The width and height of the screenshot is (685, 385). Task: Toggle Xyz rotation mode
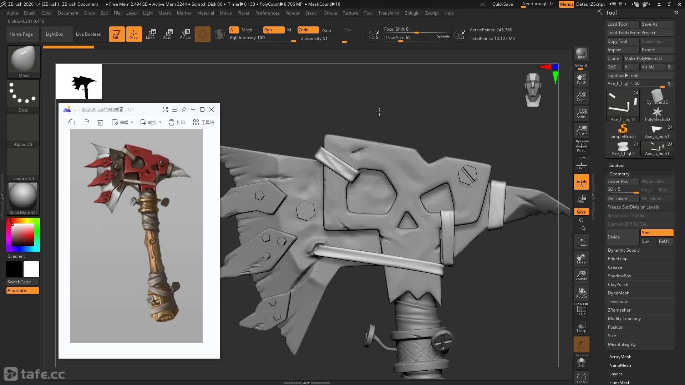581,212
